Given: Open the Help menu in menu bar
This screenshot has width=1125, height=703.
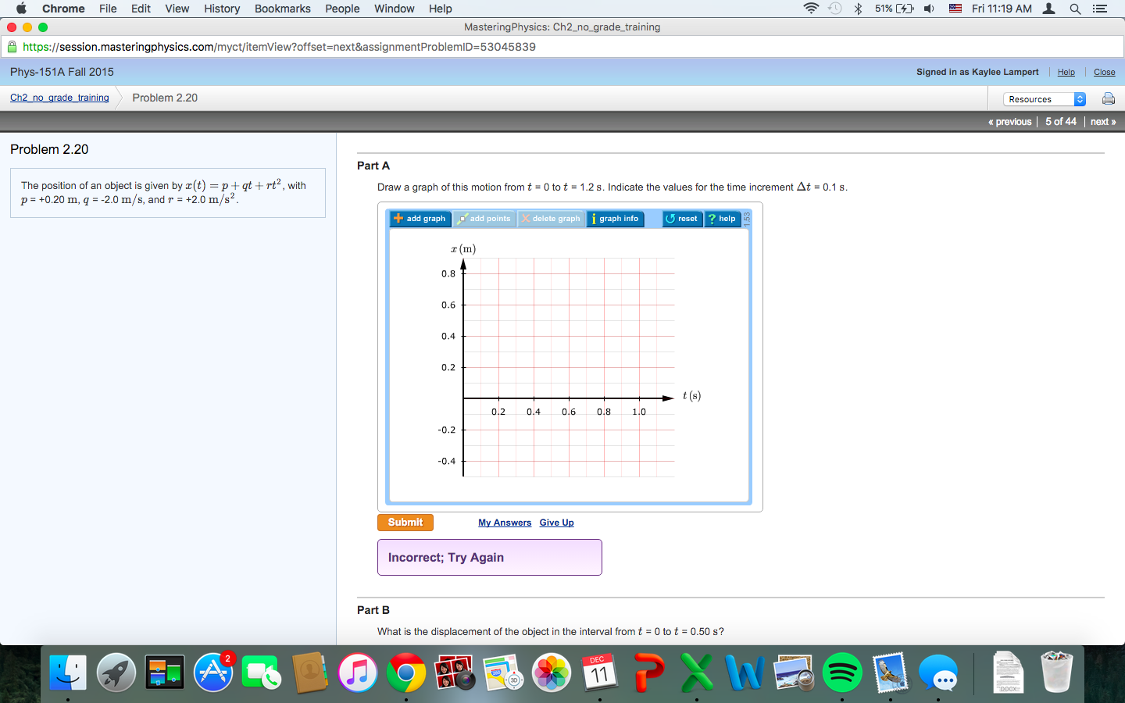Looking at the screenshot, I should coord(441,9).
